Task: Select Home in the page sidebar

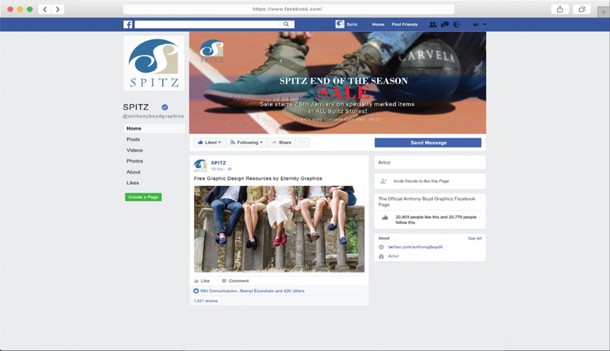Action: pyautogui.click(x=154, y=128)
